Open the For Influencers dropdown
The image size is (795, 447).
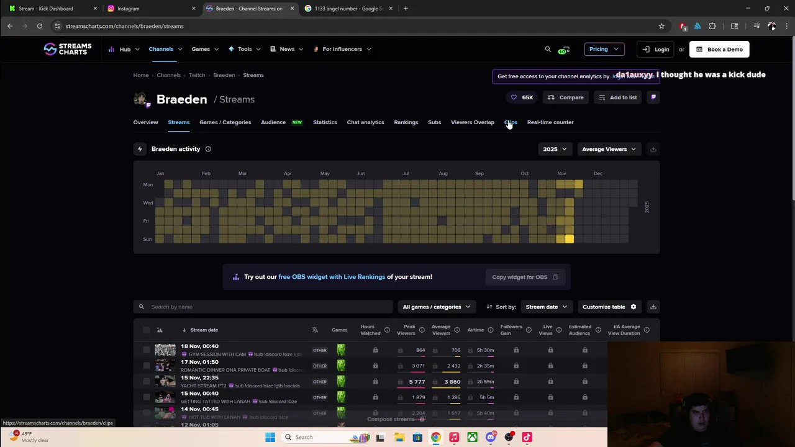[x=342, y=49]
